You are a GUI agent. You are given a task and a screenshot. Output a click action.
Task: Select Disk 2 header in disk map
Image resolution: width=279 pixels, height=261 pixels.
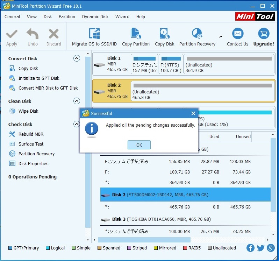pyautogui.click(x=112, y=91)
